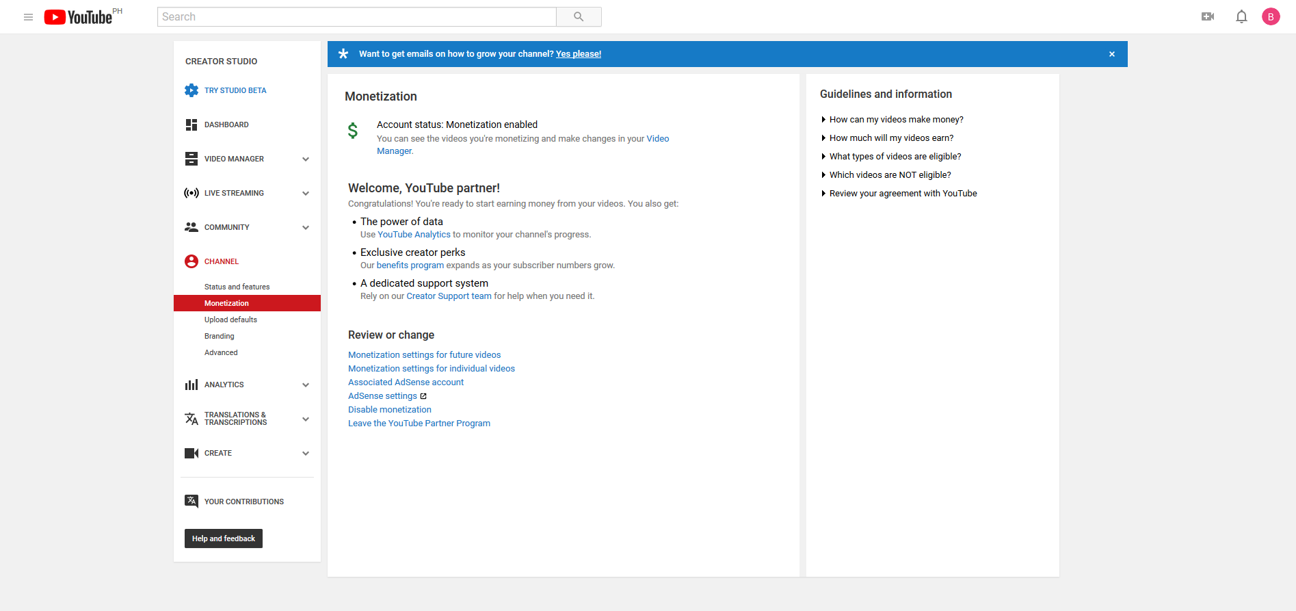The height and width of the screenshot is (611, 1296).
Task: Click Disable monetization link
Action: 390,410
